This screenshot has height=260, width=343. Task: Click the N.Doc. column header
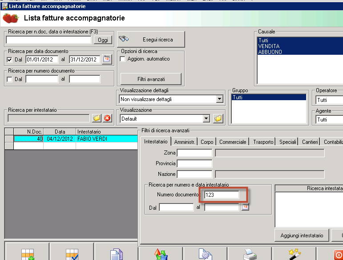point(28,132)
